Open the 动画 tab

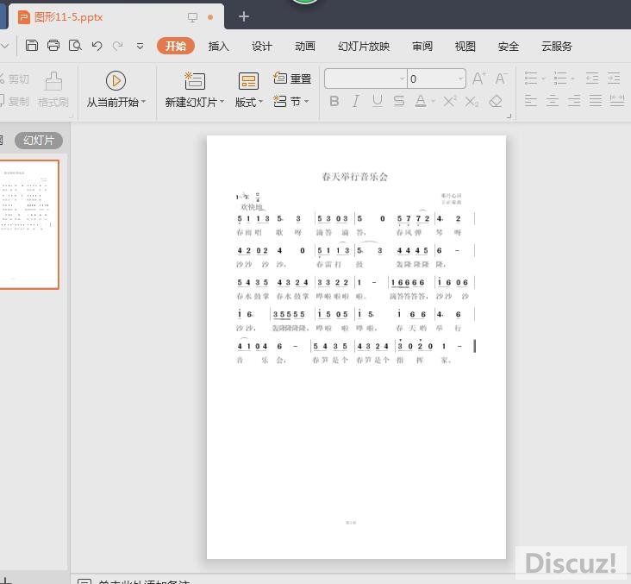point(305,47)
